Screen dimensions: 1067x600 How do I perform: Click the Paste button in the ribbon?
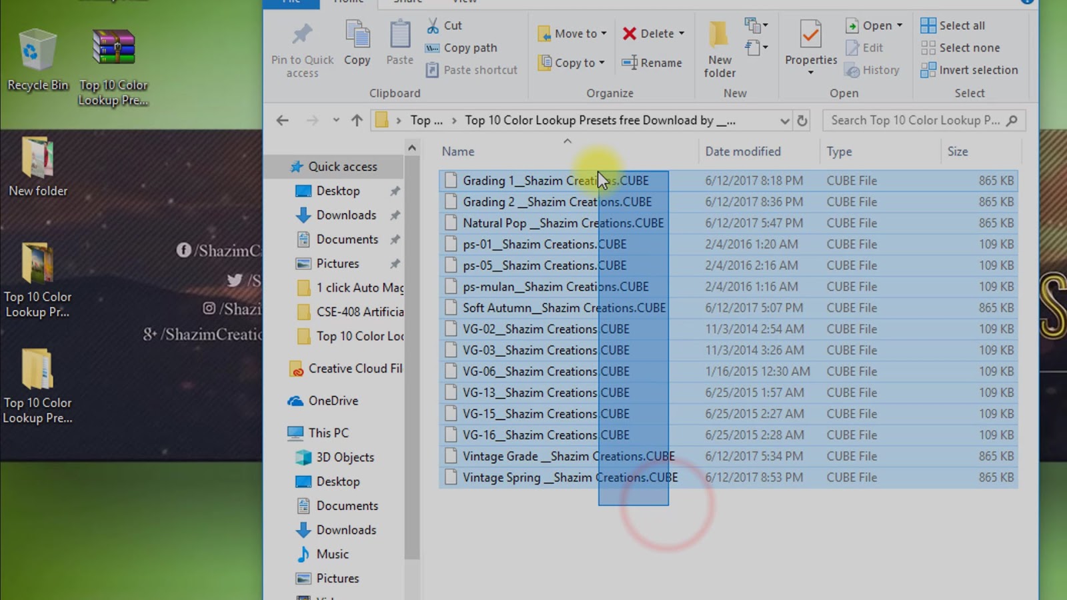coord(400,43)
